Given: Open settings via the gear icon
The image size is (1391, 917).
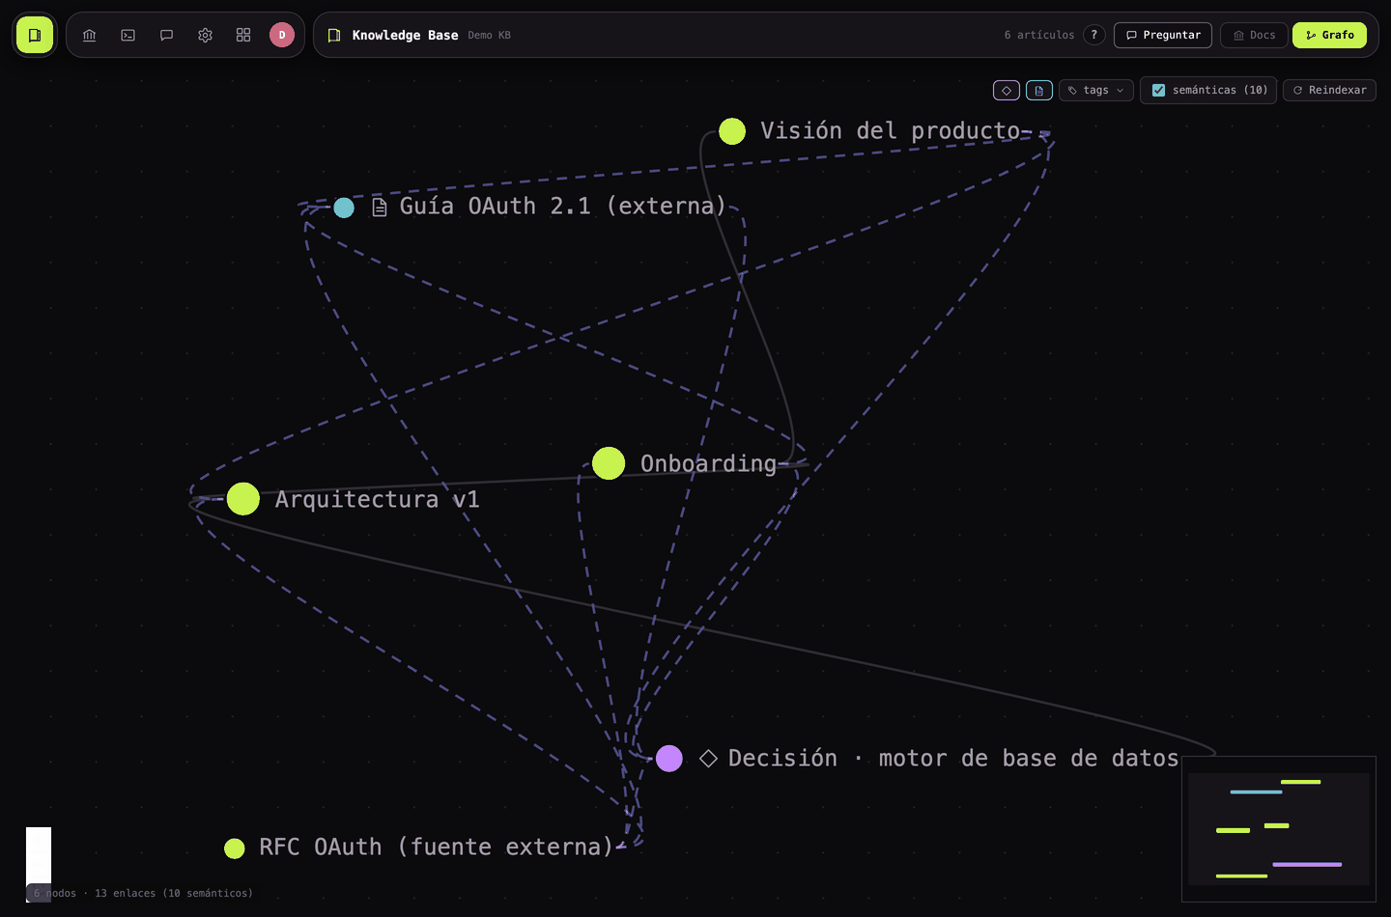Looking at the screenshot, I should pos(205,35).
